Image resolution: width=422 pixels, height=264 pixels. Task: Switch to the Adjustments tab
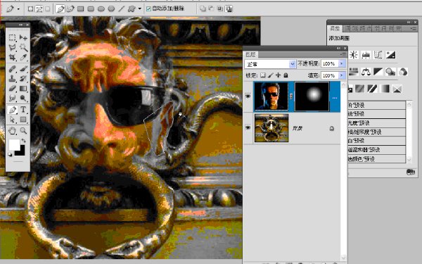point(335,28)
